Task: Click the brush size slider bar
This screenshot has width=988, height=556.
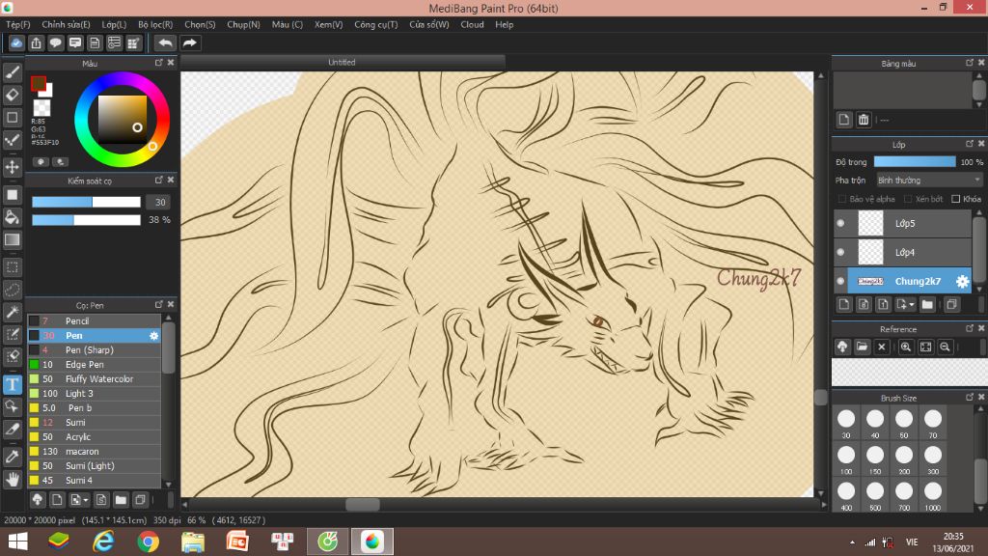Action: coord(86,202)
